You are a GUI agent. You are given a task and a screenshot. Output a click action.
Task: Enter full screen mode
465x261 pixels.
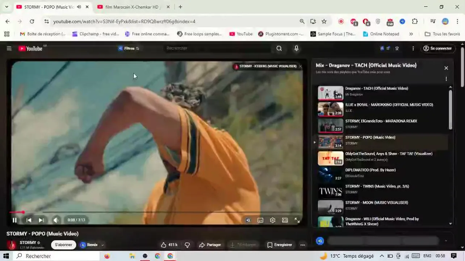pos(297,220)
